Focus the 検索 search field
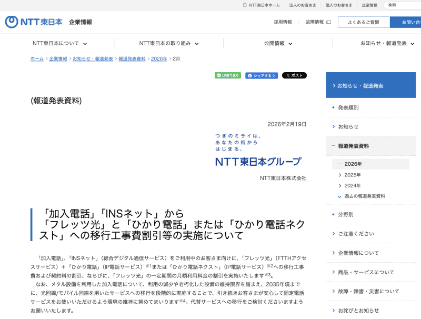 pyautogui.click(x=403, y=5)
